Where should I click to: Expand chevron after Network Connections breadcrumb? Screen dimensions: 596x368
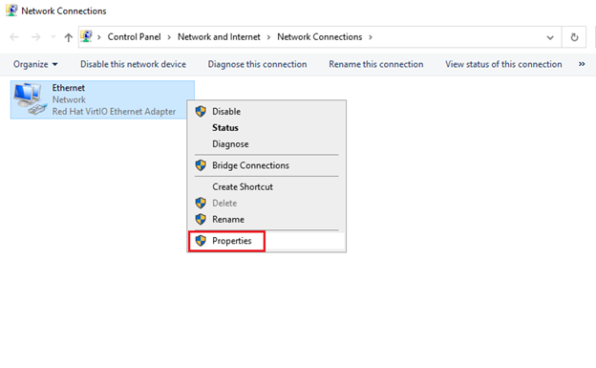371,37
